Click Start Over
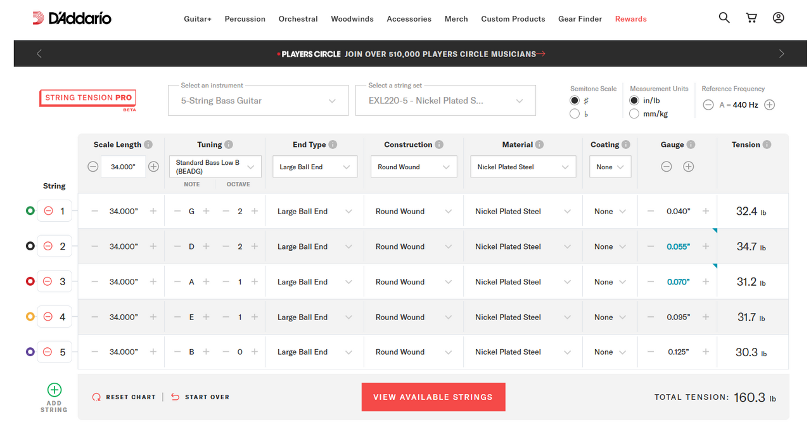811x429 pixels. click(200, 397)
